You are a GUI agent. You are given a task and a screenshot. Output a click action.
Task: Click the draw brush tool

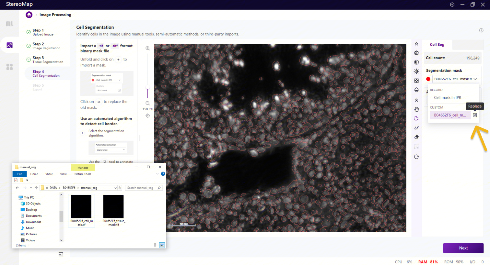(416, 128)
